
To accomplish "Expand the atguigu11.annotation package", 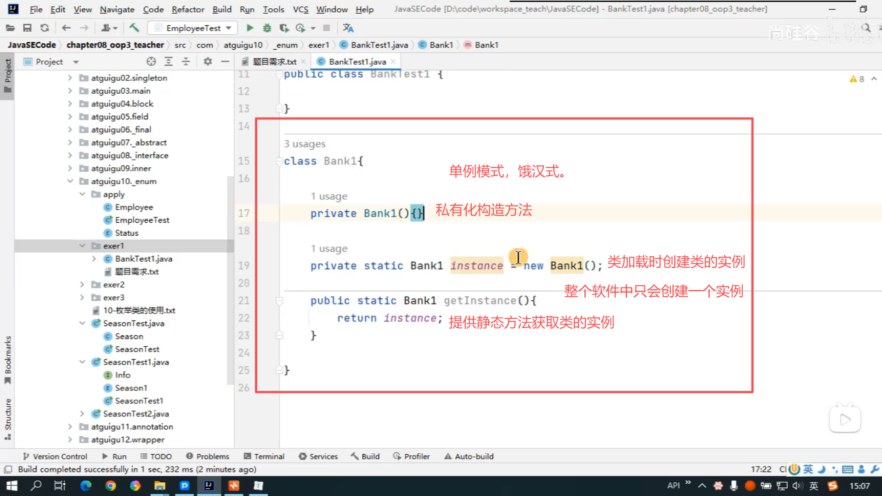I will [x=70, y=427].
